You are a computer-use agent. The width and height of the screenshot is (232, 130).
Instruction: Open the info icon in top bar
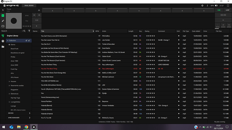[207, 6]
